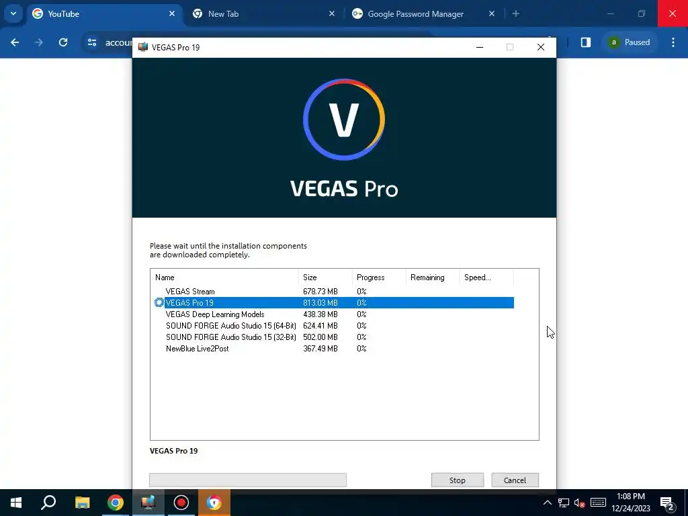Stop the VEGAS Pro component download
The height and width of the screenshot is (516, 688).
pos(457,480)
